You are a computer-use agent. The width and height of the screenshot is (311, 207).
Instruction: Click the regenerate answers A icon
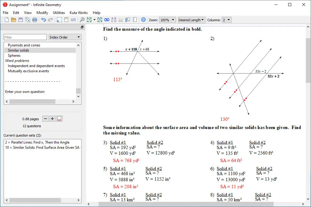100,20
